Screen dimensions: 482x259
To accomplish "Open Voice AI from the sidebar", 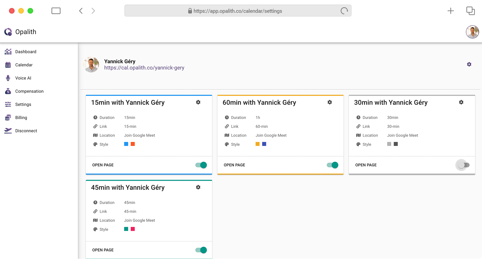I will pos(23,78).
